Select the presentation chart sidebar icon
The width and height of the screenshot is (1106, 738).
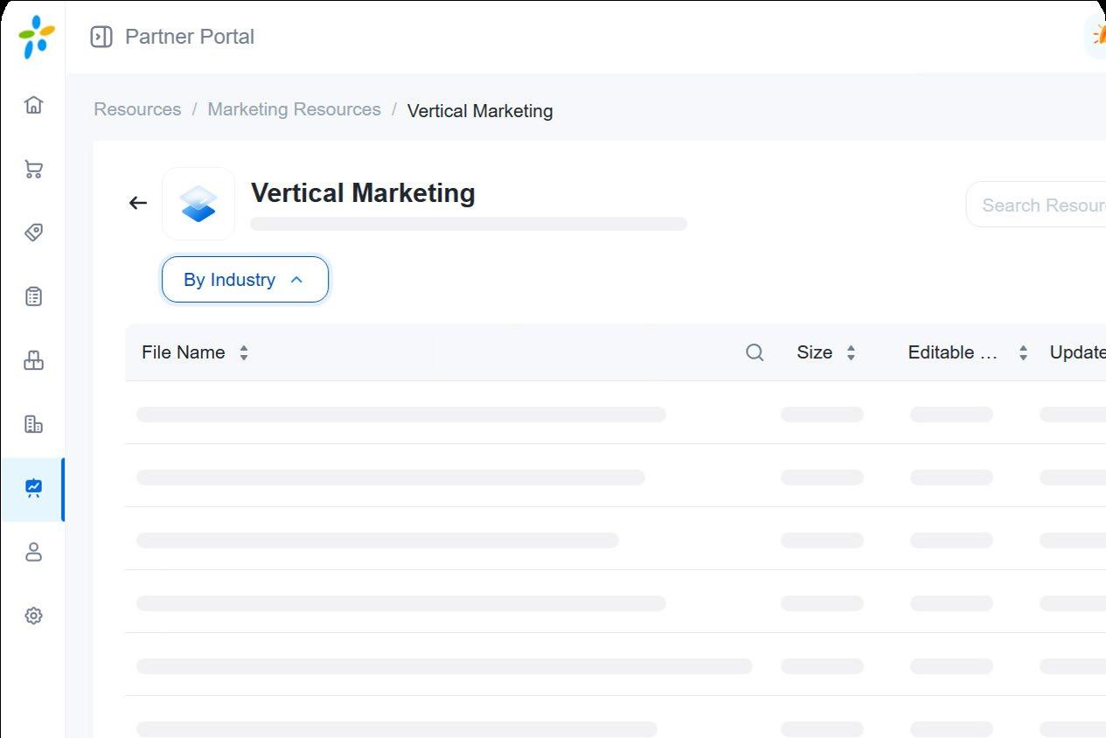coord(33,488)
